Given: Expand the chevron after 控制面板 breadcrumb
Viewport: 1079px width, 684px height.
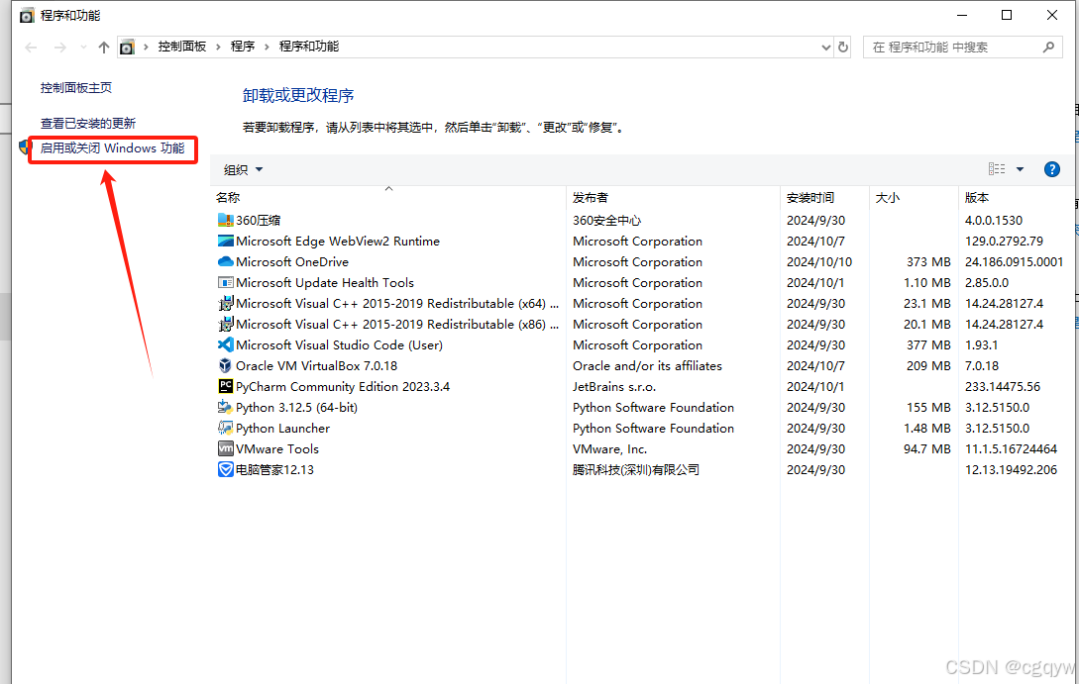Looking at the screenshot, I should tap(218, 47).
